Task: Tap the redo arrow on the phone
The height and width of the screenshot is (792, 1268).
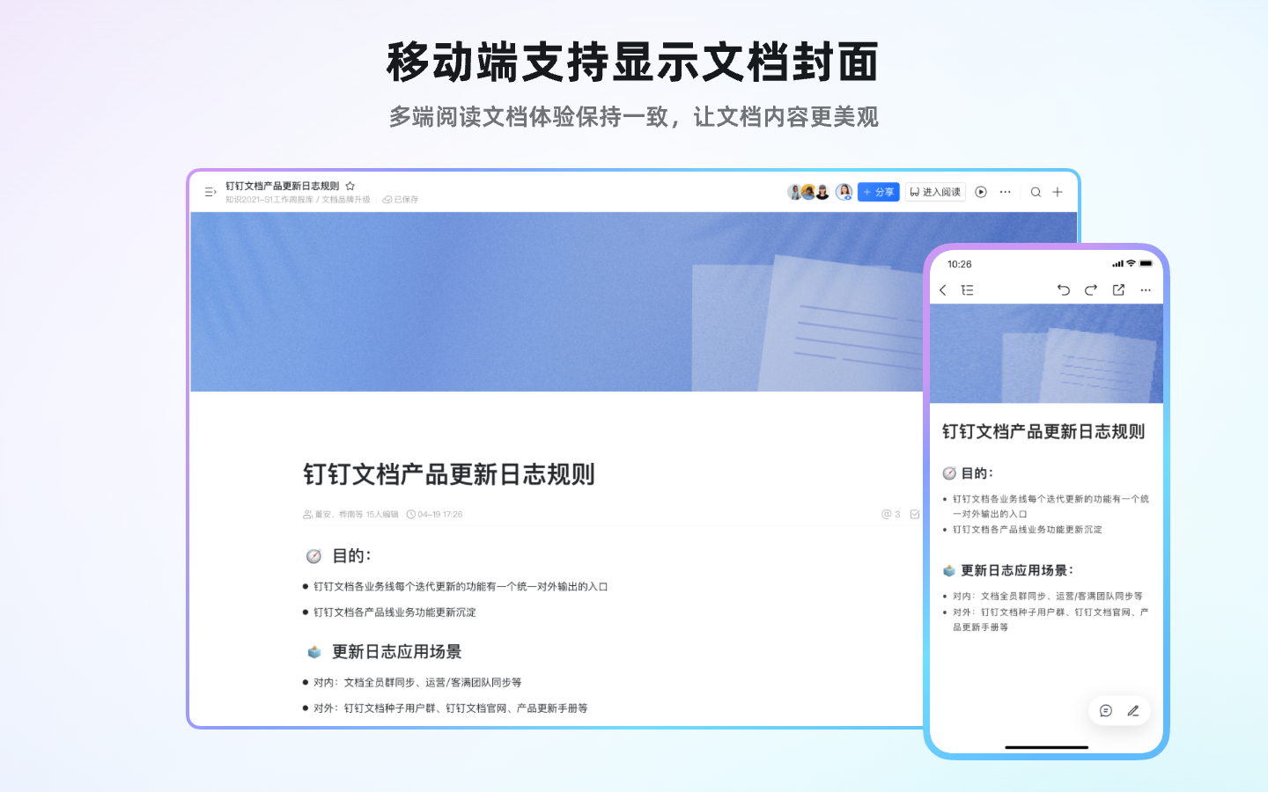Action: tap(1091, 290)
